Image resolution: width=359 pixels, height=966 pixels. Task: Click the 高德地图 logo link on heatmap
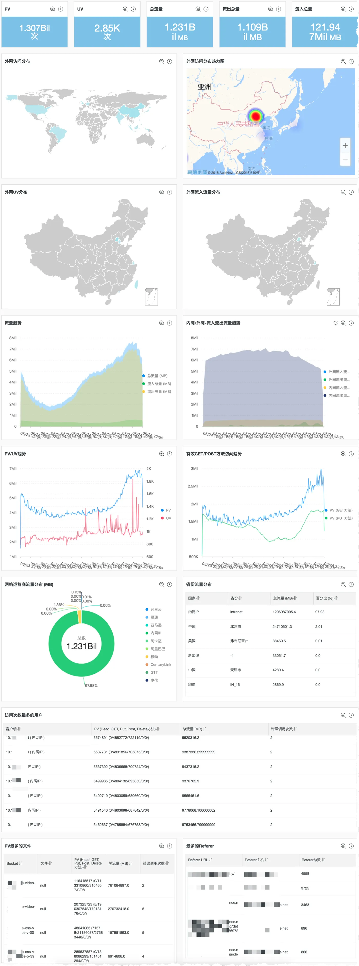tap(197, 172)
